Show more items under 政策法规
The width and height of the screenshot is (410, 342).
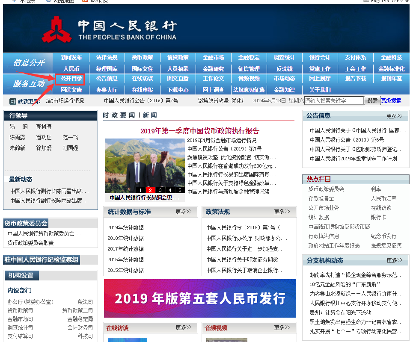click(282, 212)
